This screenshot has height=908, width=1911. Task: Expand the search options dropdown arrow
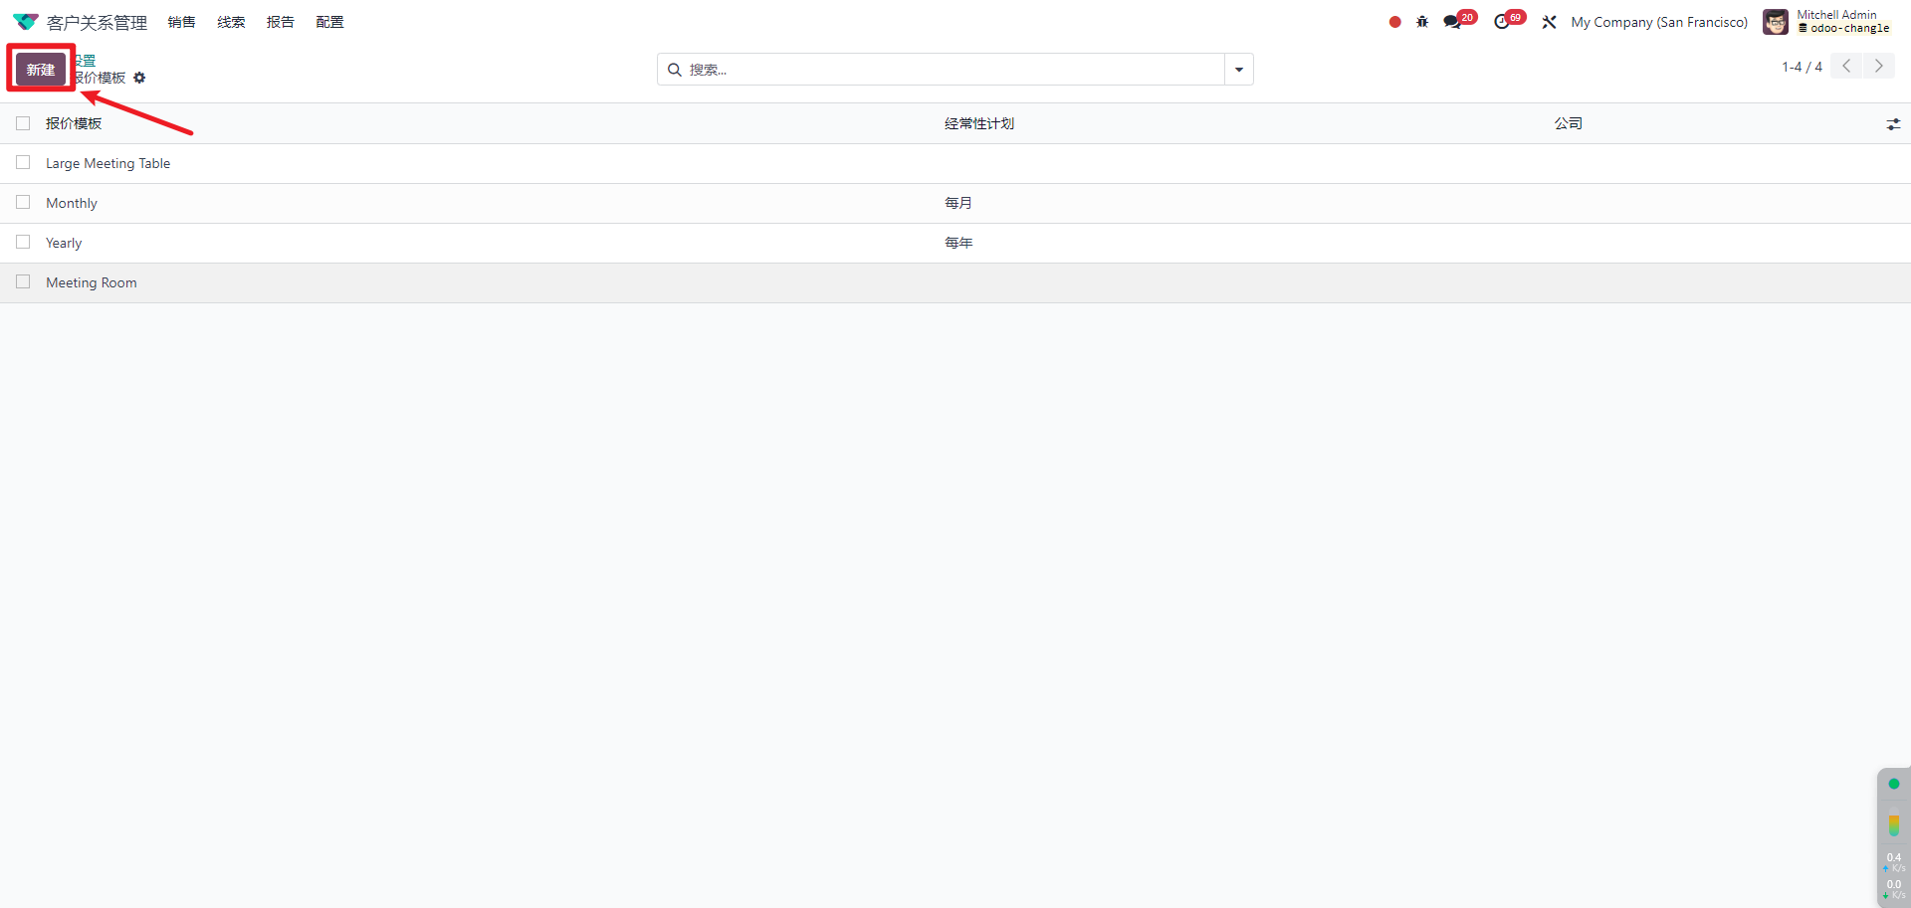[x=1238, y=70]
